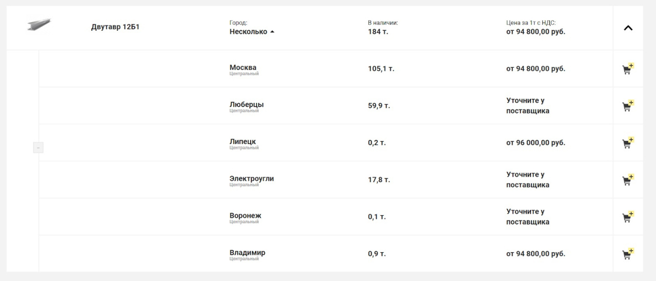Click the 184 т. stock total

tap(378, 32)
